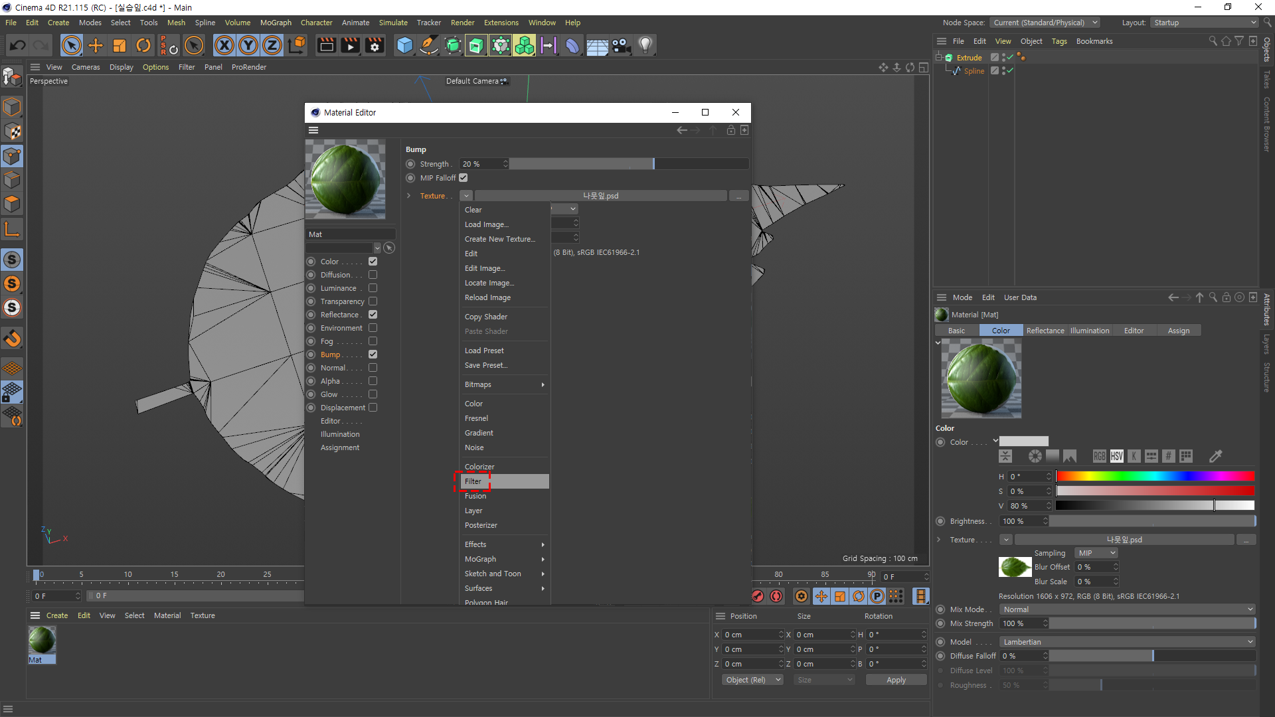The image size is (1275, 717).
Task: Toggle the X axis lock icon
Action: tap(224, 45)
